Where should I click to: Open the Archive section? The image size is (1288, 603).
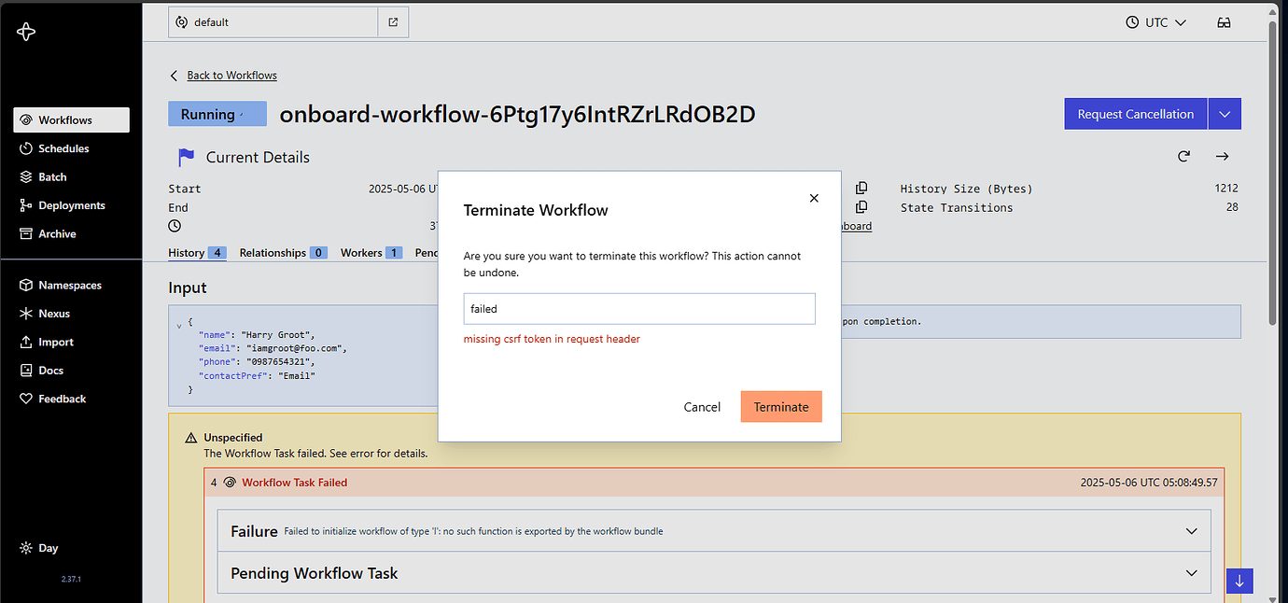coord(58,233)
